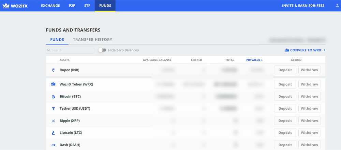The image size is (341, 150).
Task: Withdraw Dash (DASH)
Action: pos(310,145)
